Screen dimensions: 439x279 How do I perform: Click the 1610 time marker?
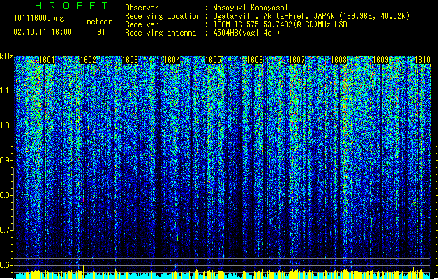[422, 60]
